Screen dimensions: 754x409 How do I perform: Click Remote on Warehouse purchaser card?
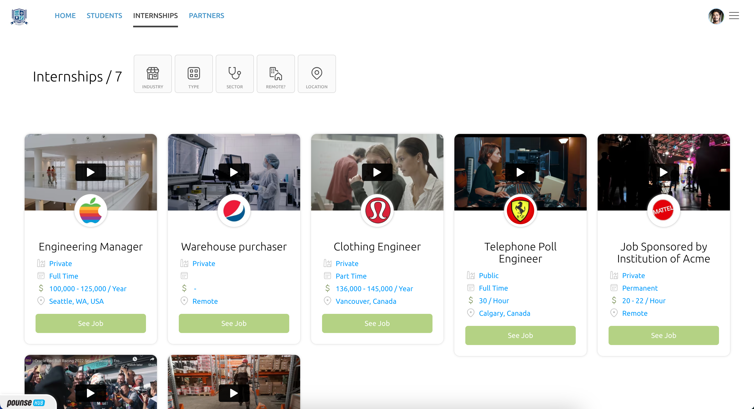205,301
